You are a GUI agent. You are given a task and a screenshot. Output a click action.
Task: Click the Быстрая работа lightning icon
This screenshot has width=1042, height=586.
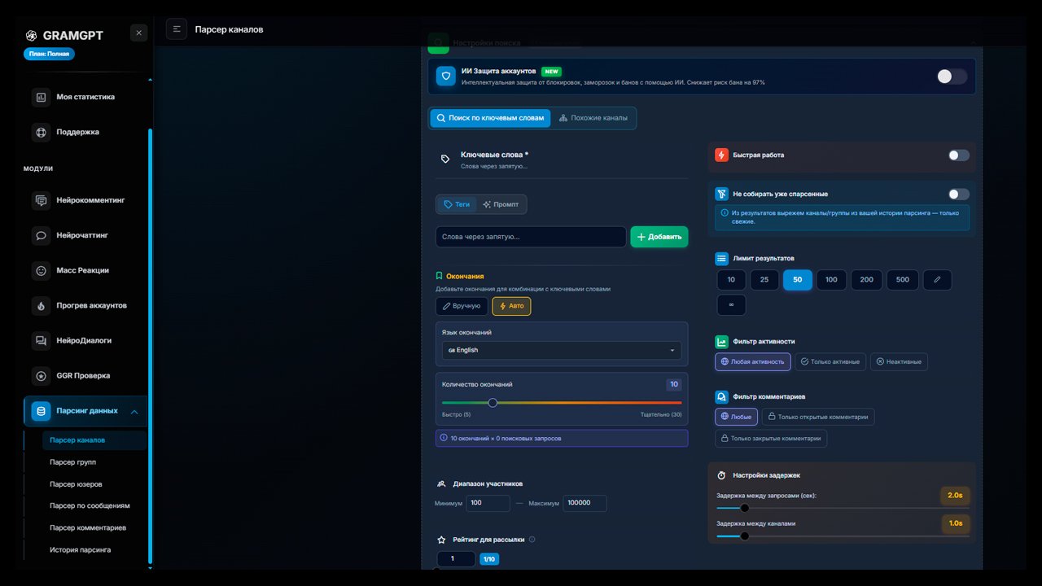[721, 155]
